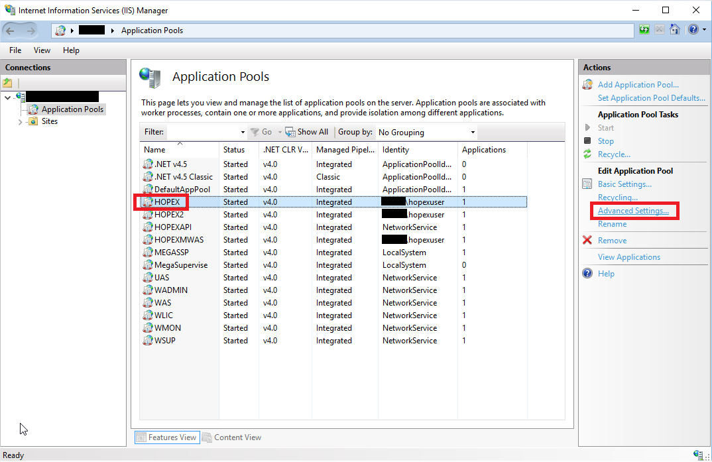Click Set Application Pool Defaults link
The height and width of the screenshot is (462, 712).
651,98
